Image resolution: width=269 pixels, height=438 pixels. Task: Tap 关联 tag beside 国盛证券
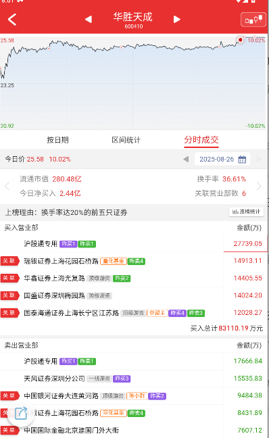pyautogui.click(x=9, y=295)
